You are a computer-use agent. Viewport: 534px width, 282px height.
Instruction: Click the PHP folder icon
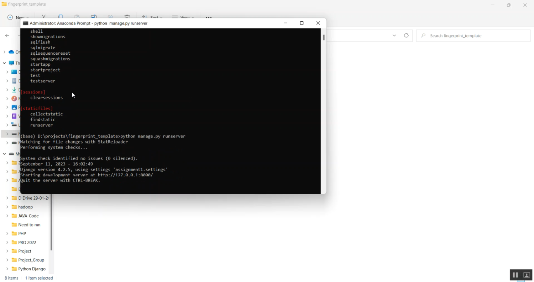pos(14,234)
